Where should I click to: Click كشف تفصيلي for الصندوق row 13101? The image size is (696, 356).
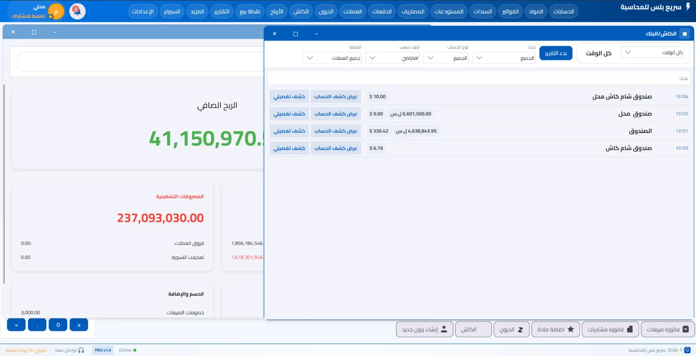pos(289,131)
